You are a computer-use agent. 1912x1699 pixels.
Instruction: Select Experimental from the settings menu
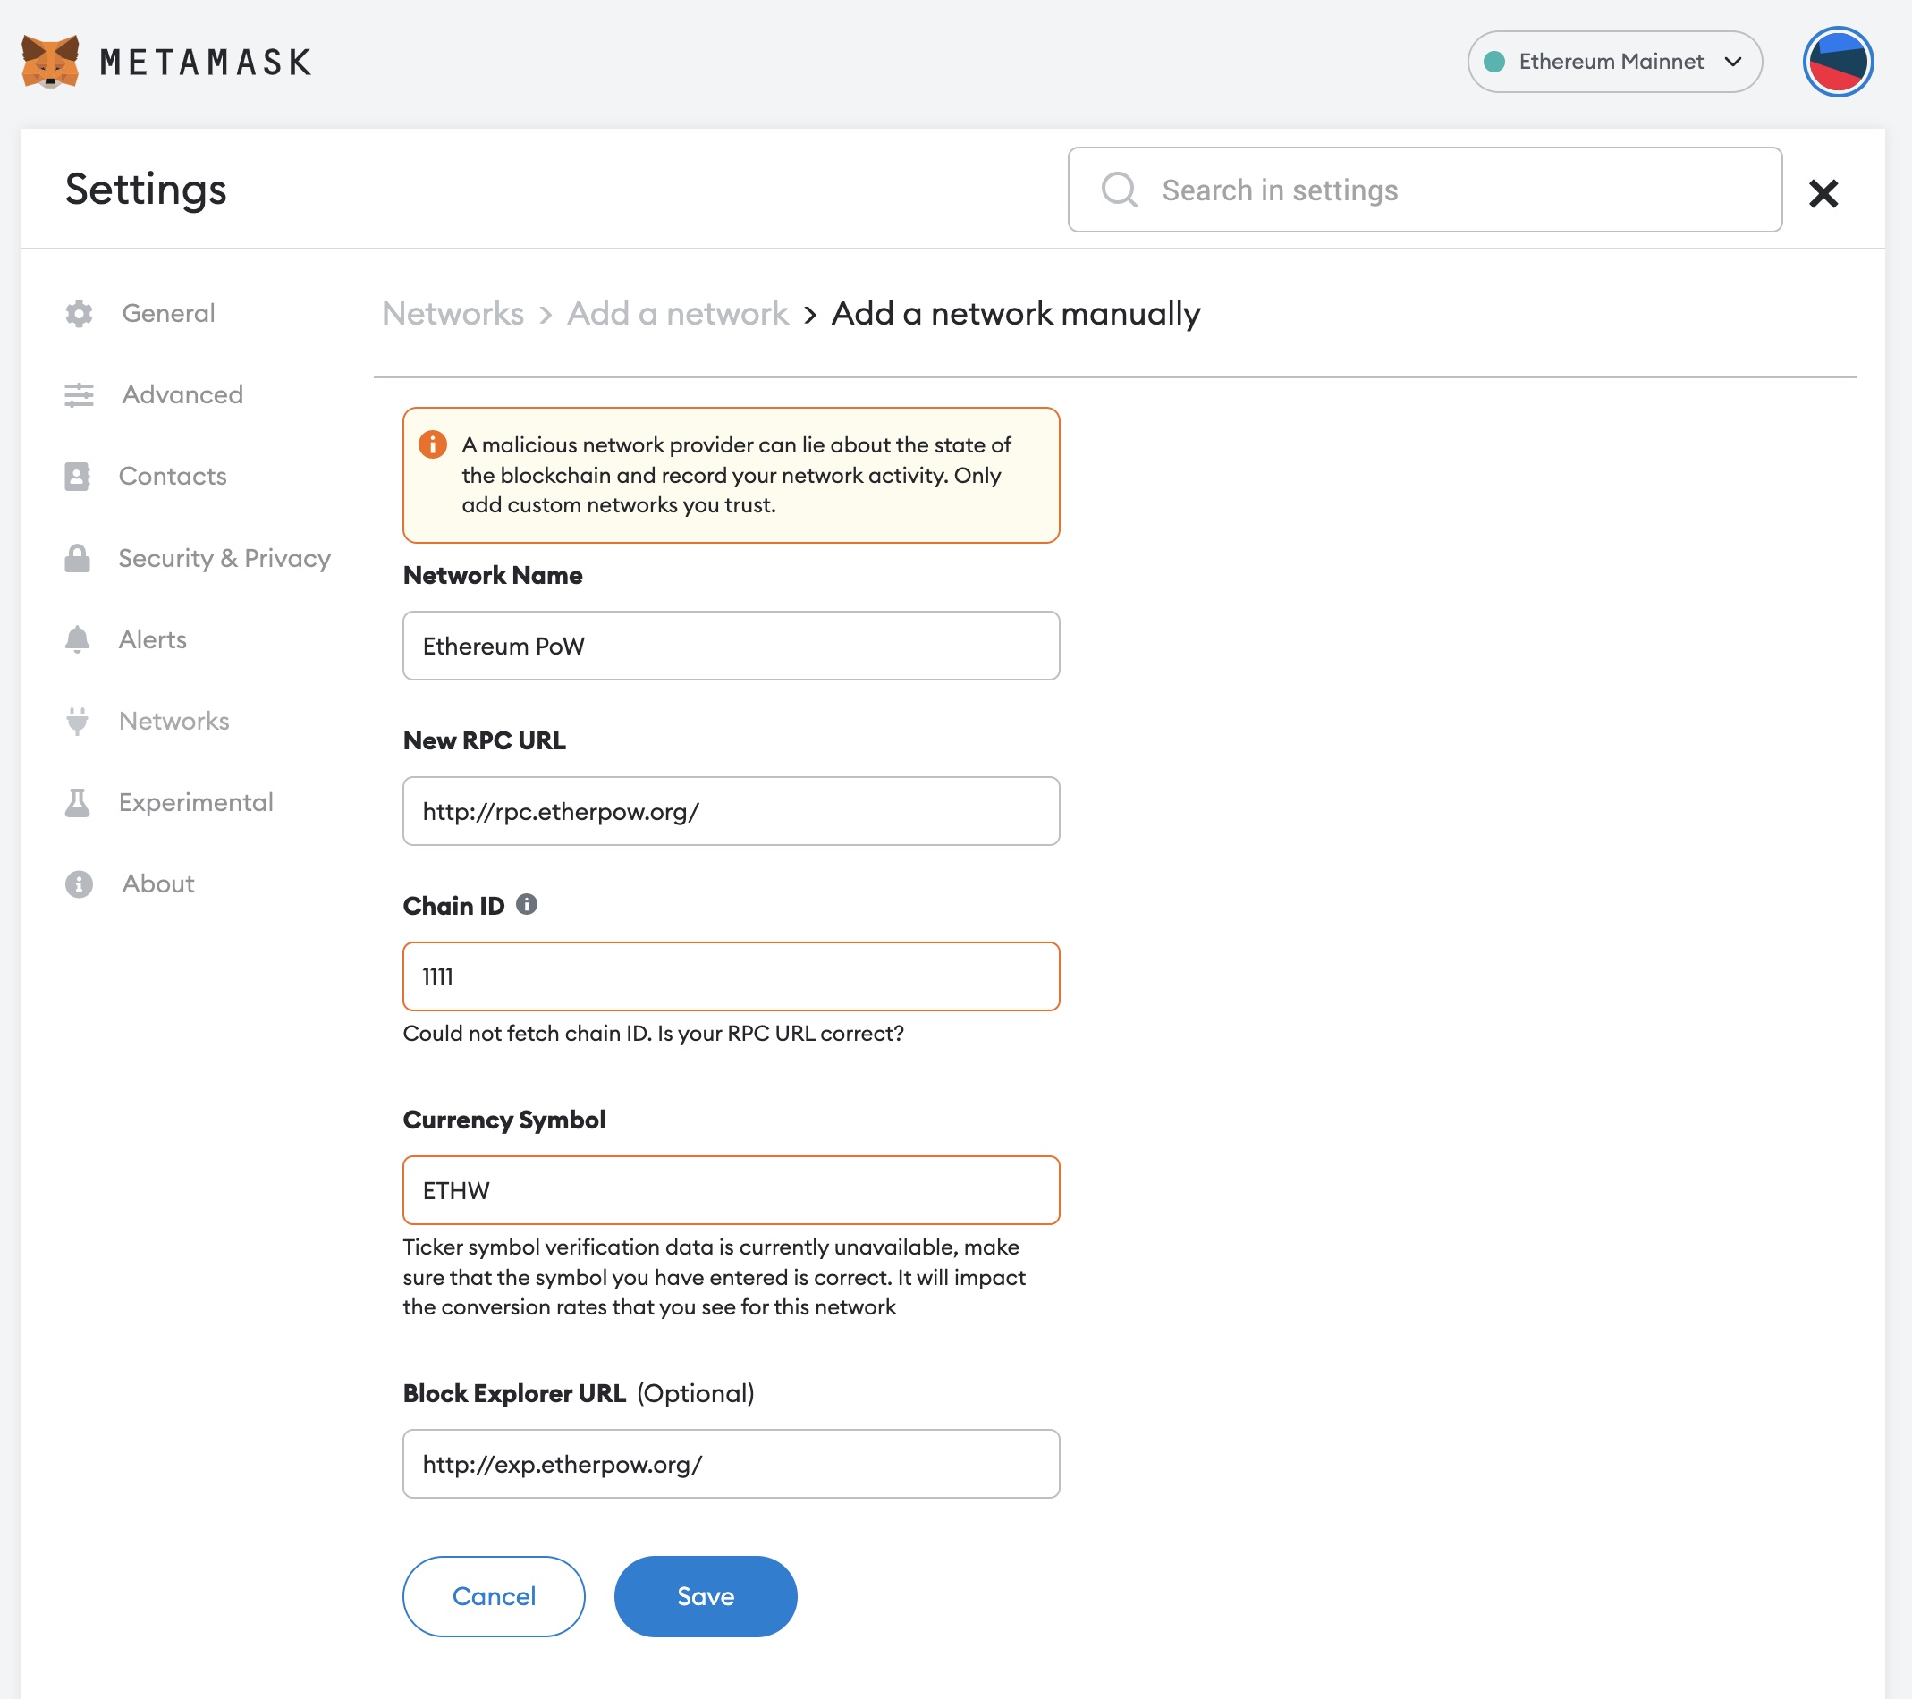click(196, 802)
